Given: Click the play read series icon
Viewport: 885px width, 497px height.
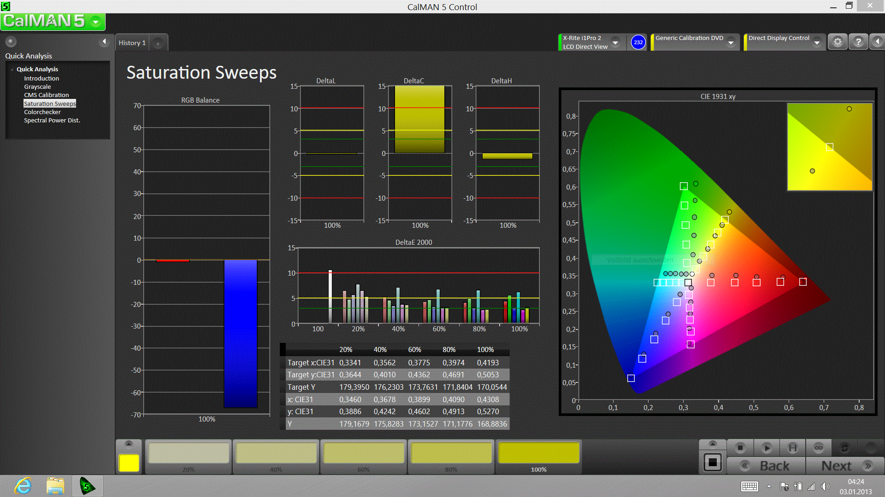Looking at the screenshot, I should (x=767, y=447).
